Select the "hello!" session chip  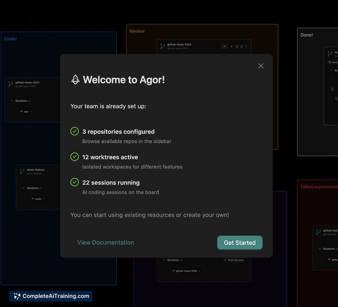pyautogui.click(x=38, y=198)
